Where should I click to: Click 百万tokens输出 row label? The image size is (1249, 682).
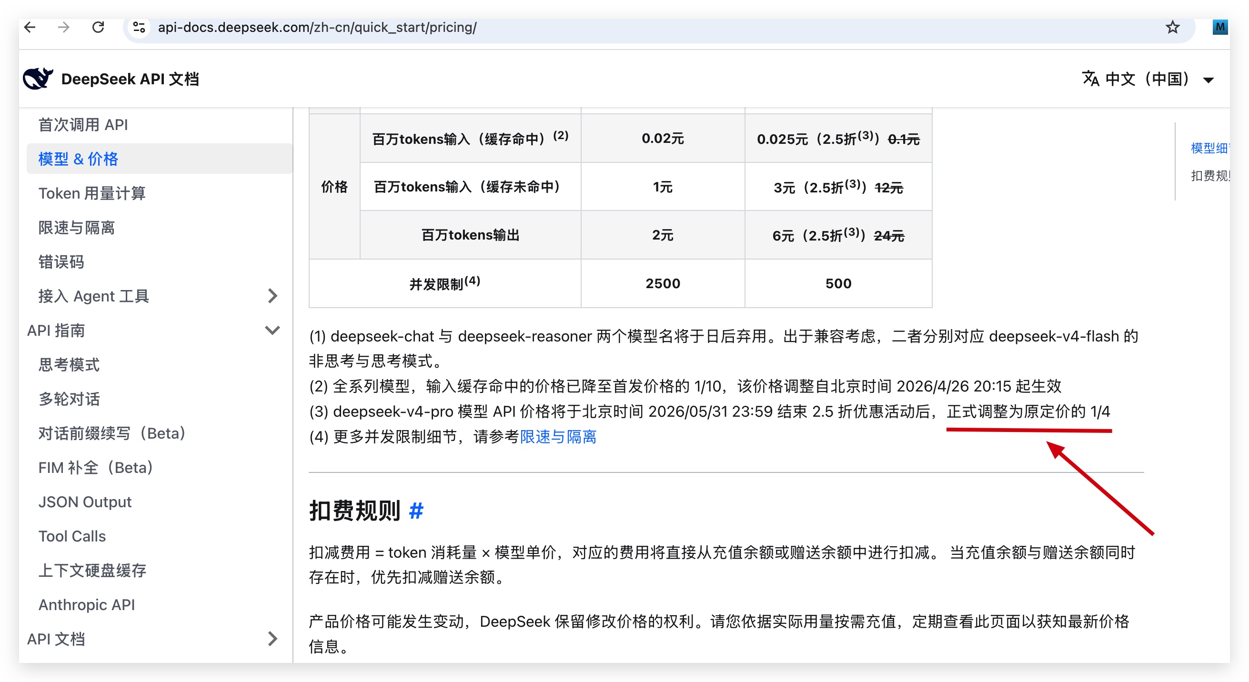470,235
